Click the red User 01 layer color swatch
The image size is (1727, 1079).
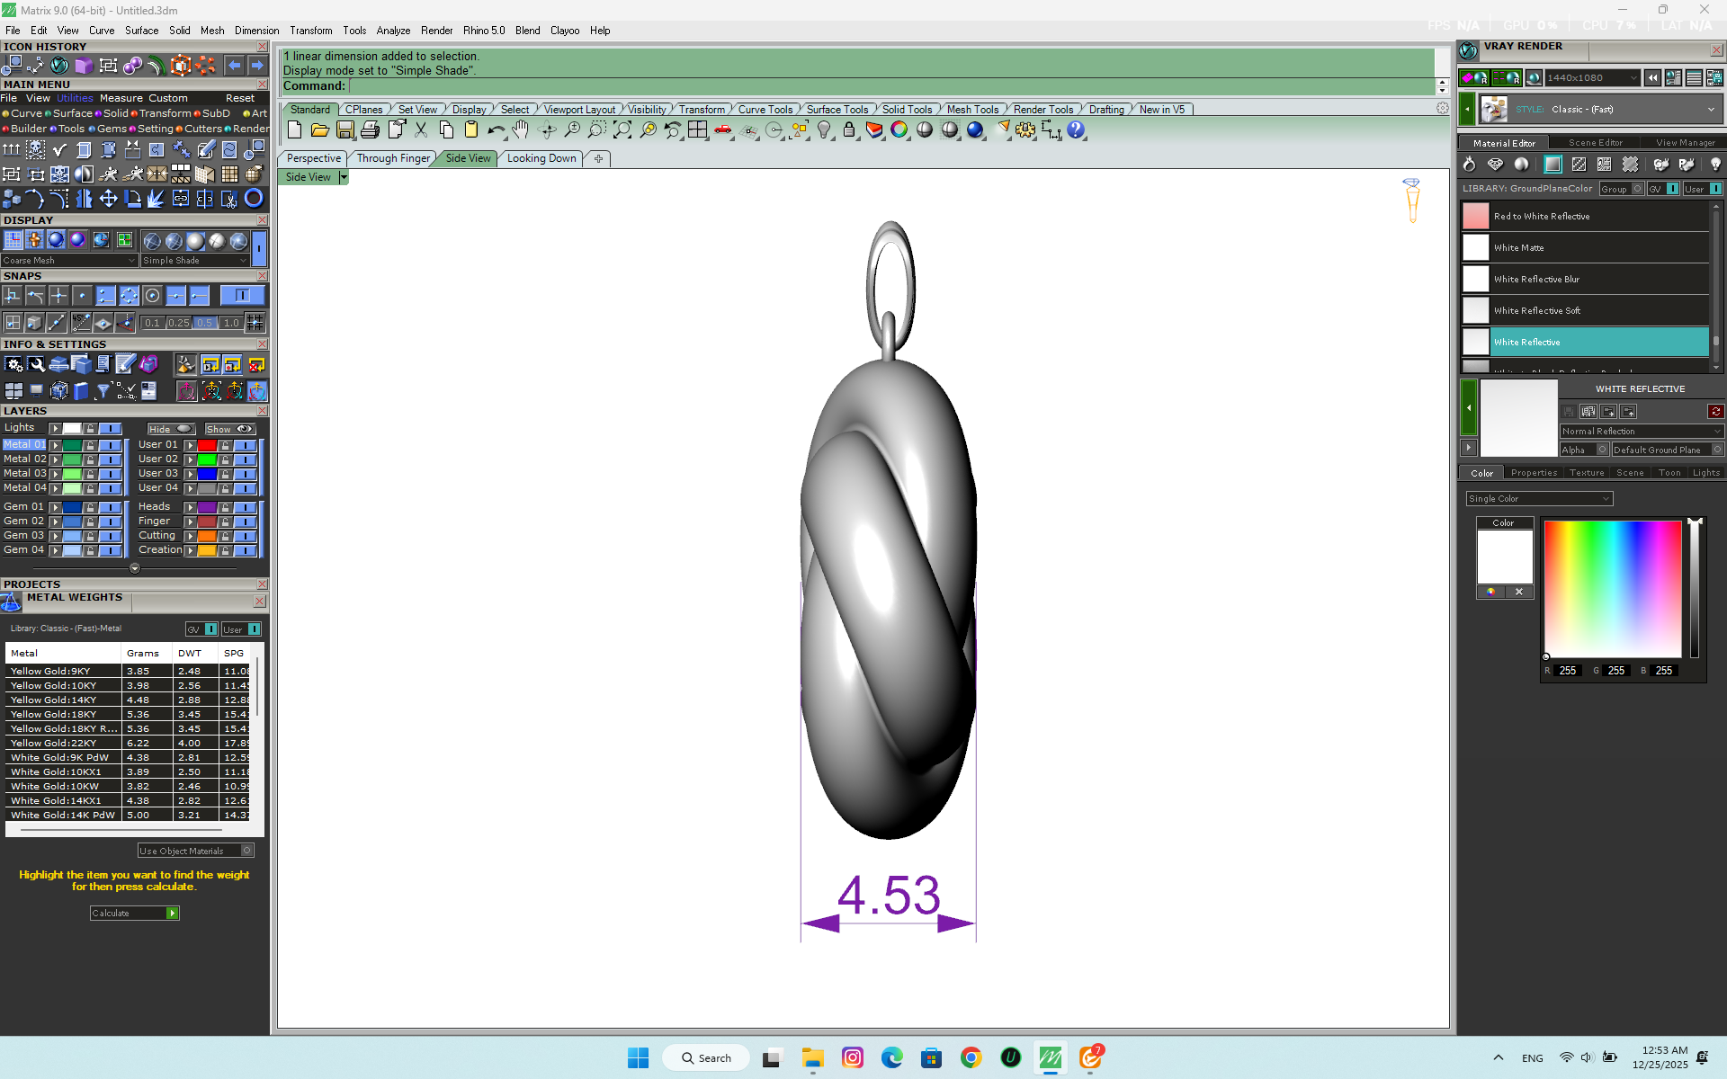coord(207,445)
